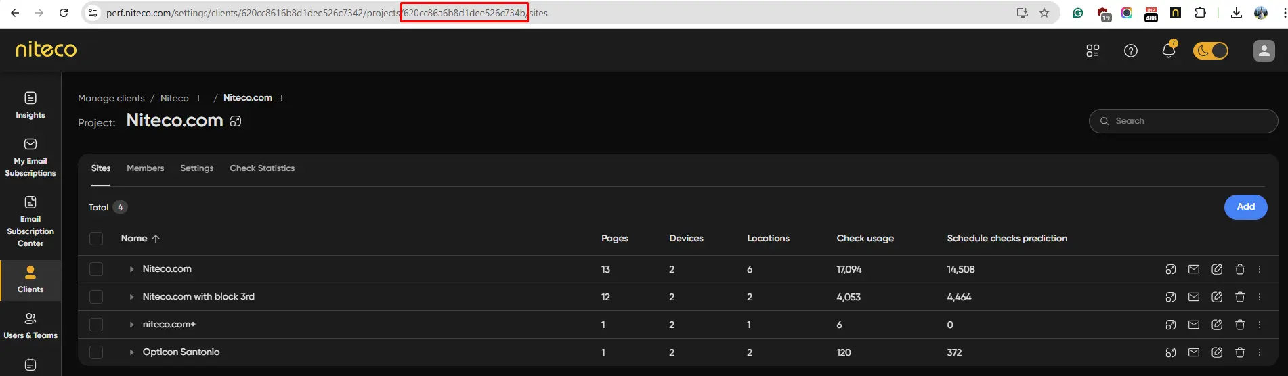Edit the niteco.com+ site
Screen dimensions: 1288x376
point(1217,325)
